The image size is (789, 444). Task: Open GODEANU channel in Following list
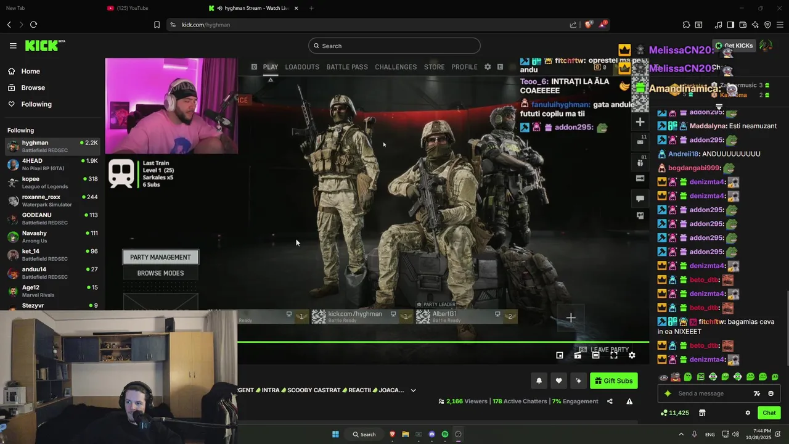tap(52, 218)
